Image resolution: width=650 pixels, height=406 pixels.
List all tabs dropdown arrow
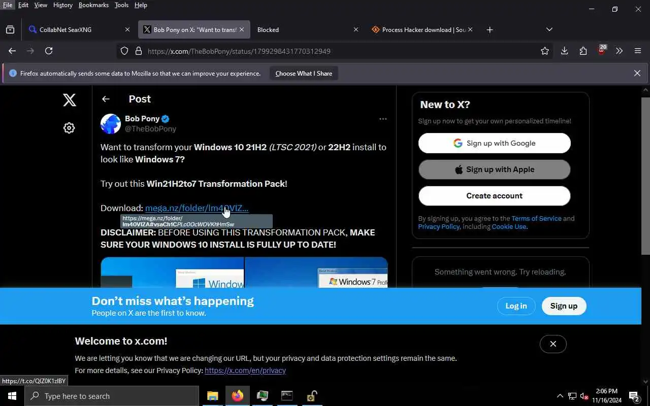(x=549, y=29)
